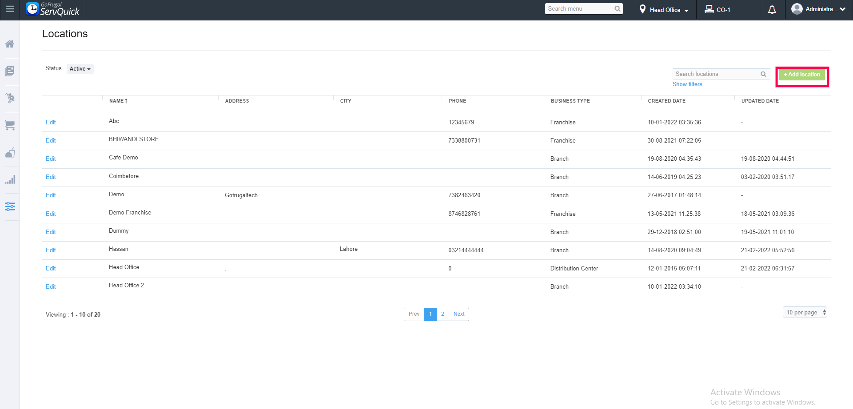The image size is (853, 409).
Task: Go to the Prev page
Action: pyautogui.click(x=414, y=314)
